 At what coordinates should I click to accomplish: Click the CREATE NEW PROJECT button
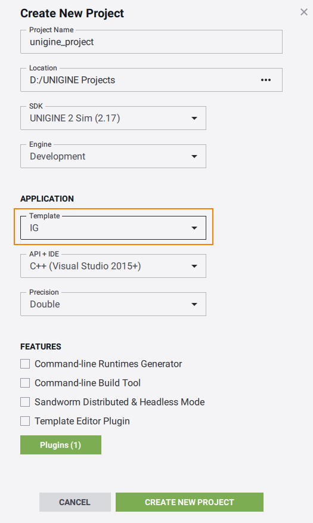pyautogui.click(x=190, y=502)
